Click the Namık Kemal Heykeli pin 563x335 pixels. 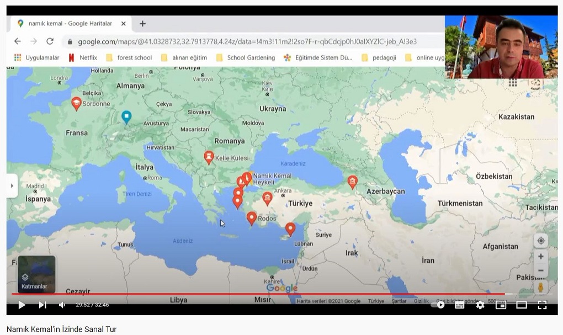tap(247, 178)
